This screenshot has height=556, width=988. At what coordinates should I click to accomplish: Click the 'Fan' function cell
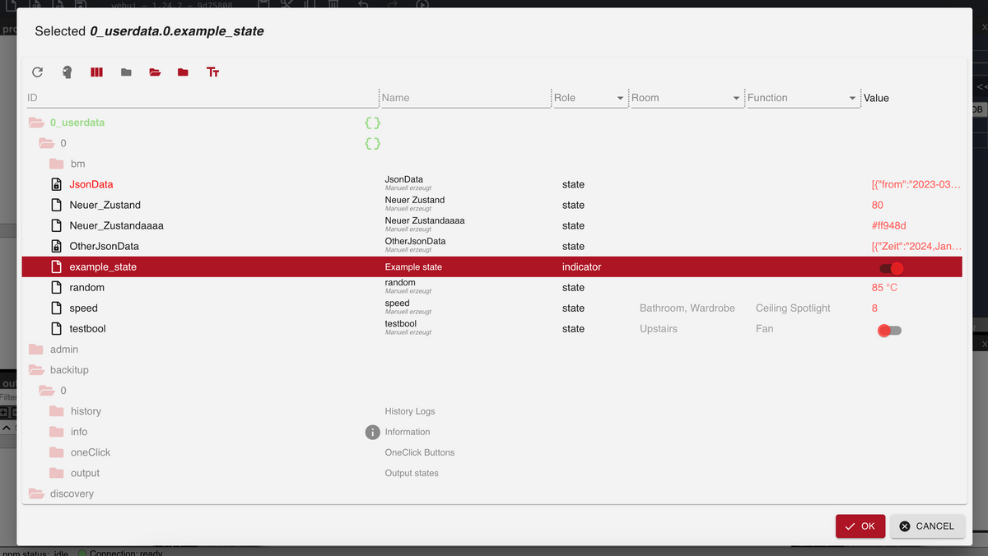[x=765, y=328]
